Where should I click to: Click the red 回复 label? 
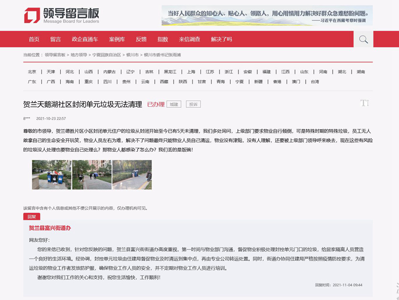click(x=31, y=216)
